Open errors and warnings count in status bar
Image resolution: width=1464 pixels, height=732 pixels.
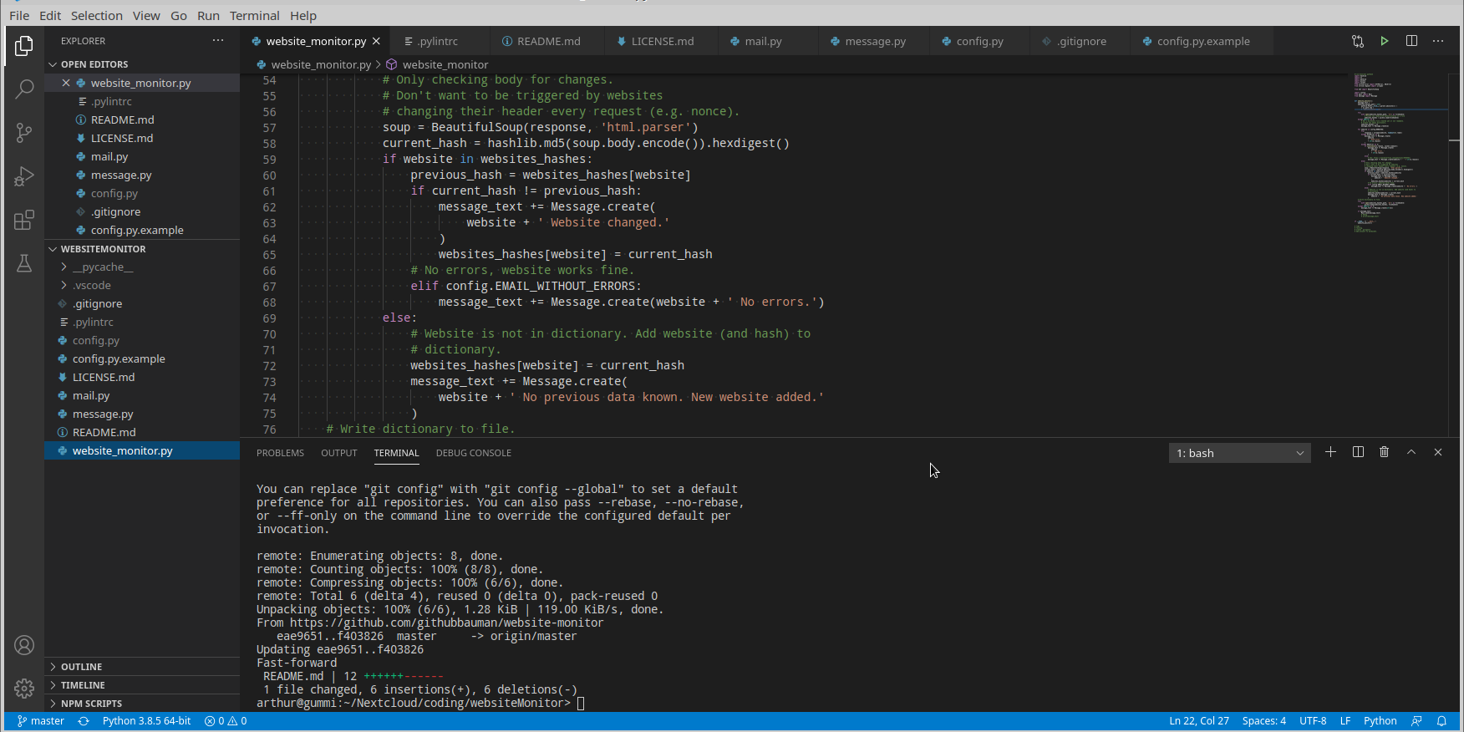pyautogui.click(x=226, y=721)
